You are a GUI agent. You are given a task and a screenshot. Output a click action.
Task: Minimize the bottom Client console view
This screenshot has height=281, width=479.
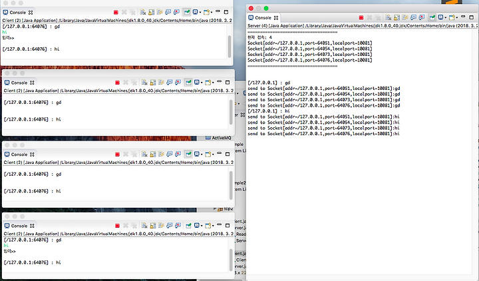click(219, 225)
